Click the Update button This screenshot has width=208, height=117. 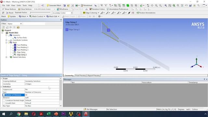tap(12, 17)
